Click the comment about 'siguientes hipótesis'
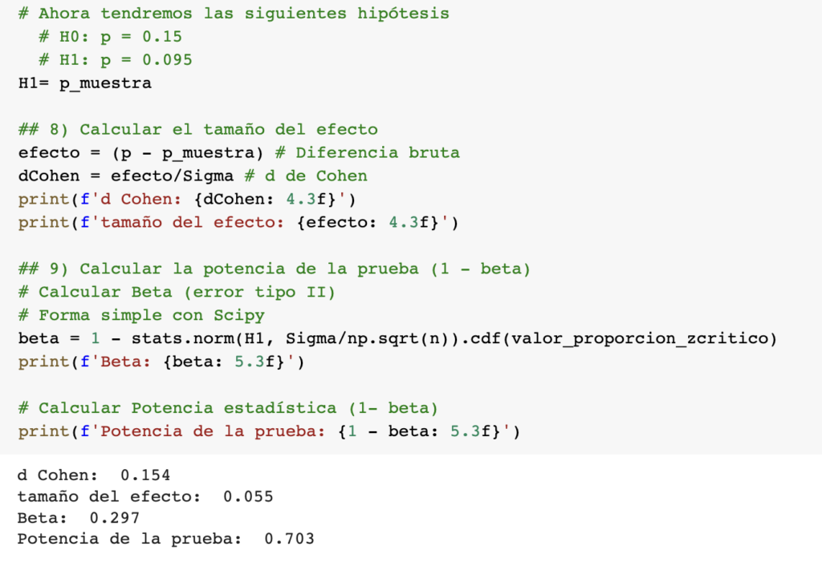The width and height of the screenshot is (822, 562). coord(233,14)
